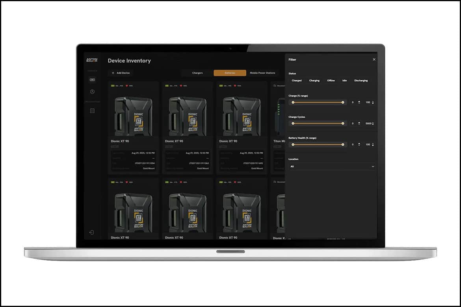The image size is (461, 307).
Task: Select the highlighted Batteries tab
Action: (x=230, y=73)
